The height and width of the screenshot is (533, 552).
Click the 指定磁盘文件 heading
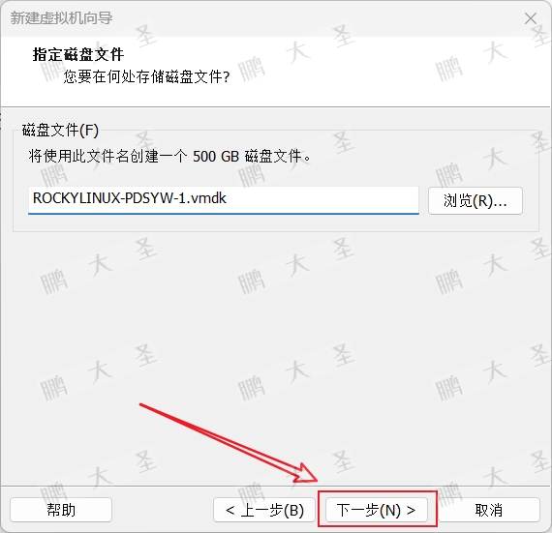[78, 55]
